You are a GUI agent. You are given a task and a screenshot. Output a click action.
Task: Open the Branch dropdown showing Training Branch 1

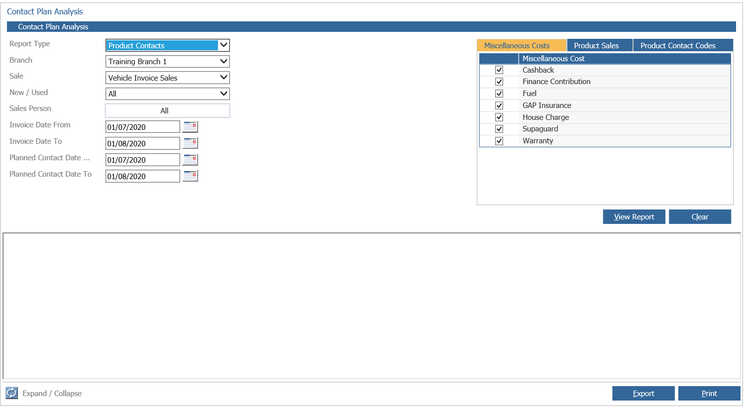168,61
